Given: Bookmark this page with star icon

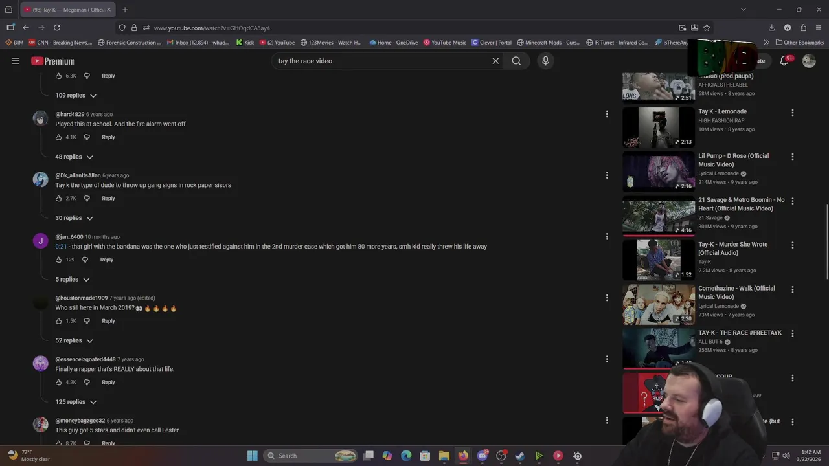Looking at the screenshot, I should click(707, 28).
